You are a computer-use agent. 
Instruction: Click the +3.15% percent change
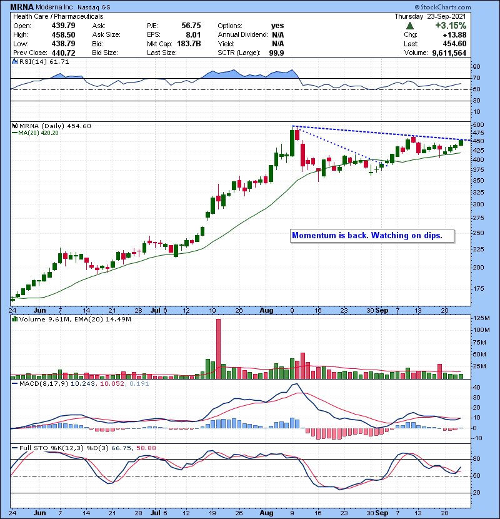[x=451, y=26]
